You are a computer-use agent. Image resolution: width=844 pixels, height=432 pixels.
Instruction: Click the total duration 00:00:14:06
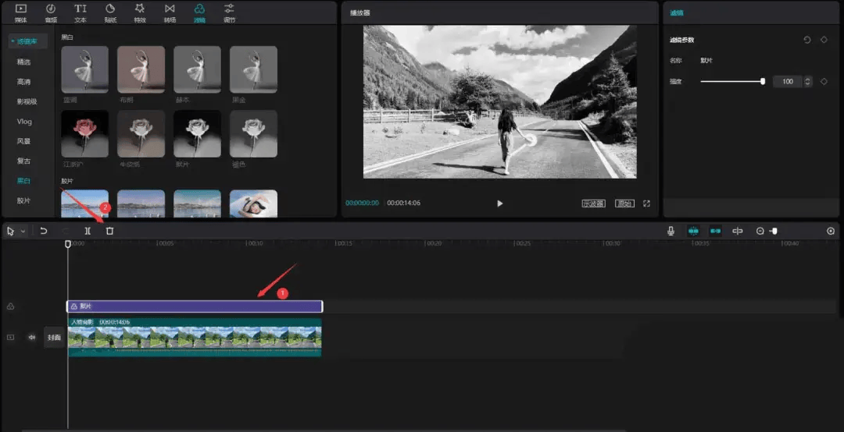[404, 203]
